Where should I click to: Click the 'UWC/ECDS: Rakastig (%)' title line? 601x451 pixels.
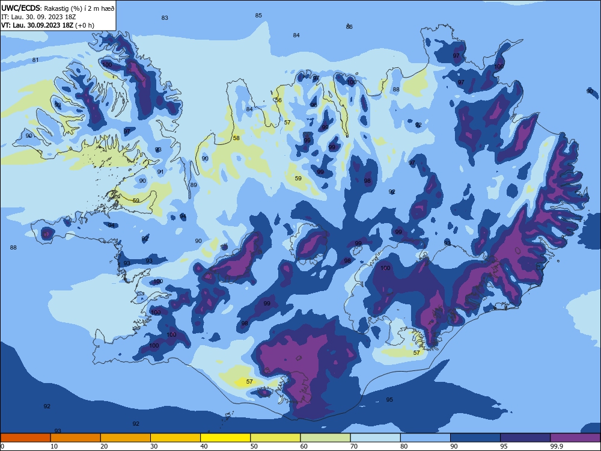click(58, 8)
